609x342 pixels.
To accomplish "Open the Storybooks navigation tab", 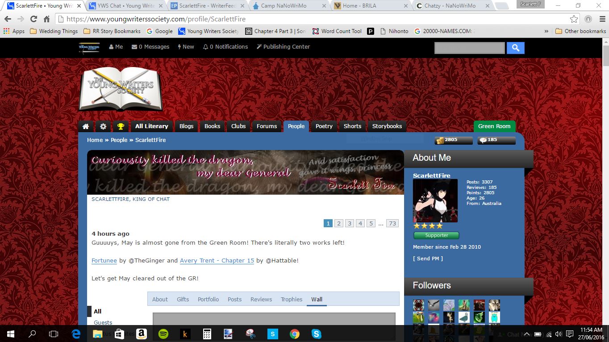I will click(387, 126).
